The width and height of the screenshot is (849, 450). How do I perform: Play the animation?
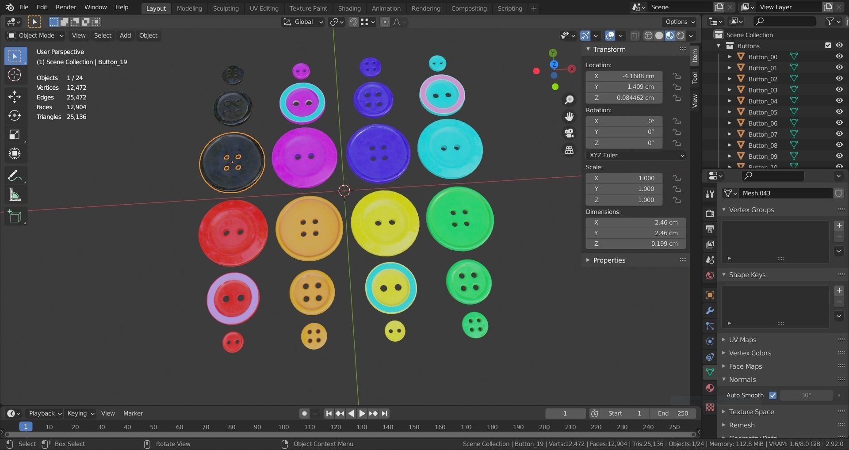pos(362,413)
